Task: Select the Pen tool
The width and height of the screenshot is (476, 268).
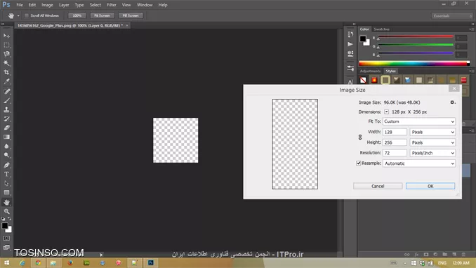Action: coord(6,165)
